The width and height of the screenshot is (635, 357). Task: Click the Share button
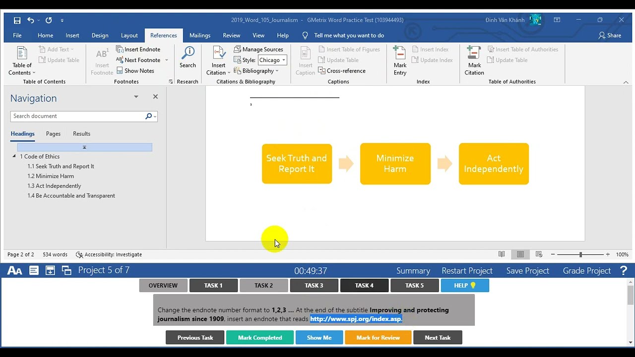(x=610, y=35)
